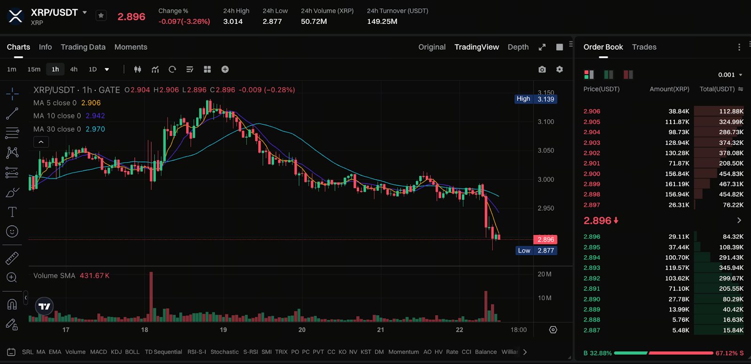Switch chart view to Original
This screenshot has width=751, height=364.
tap(432, 47)
